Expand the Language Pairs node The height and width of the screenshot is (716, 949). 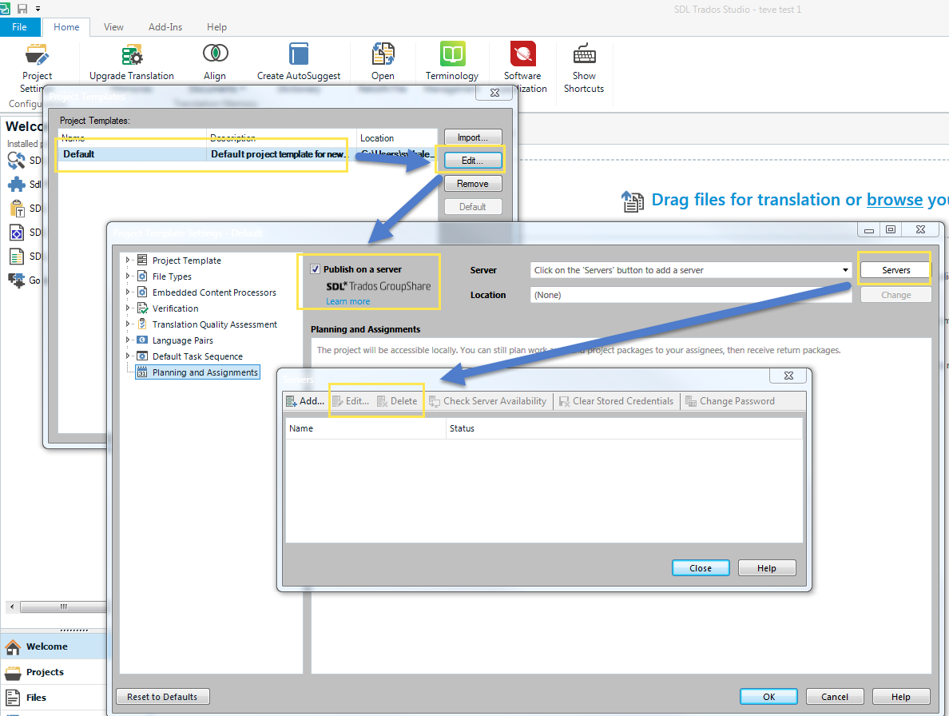[x=128, y=340]
